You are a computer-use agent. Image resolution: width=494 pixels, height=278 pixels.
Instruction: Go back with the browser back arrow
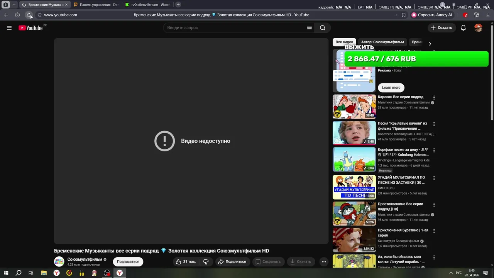click(6, 15)
